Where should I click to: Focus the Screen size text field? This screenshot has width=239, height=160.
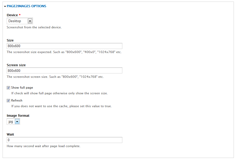click(x=64, y=71)
